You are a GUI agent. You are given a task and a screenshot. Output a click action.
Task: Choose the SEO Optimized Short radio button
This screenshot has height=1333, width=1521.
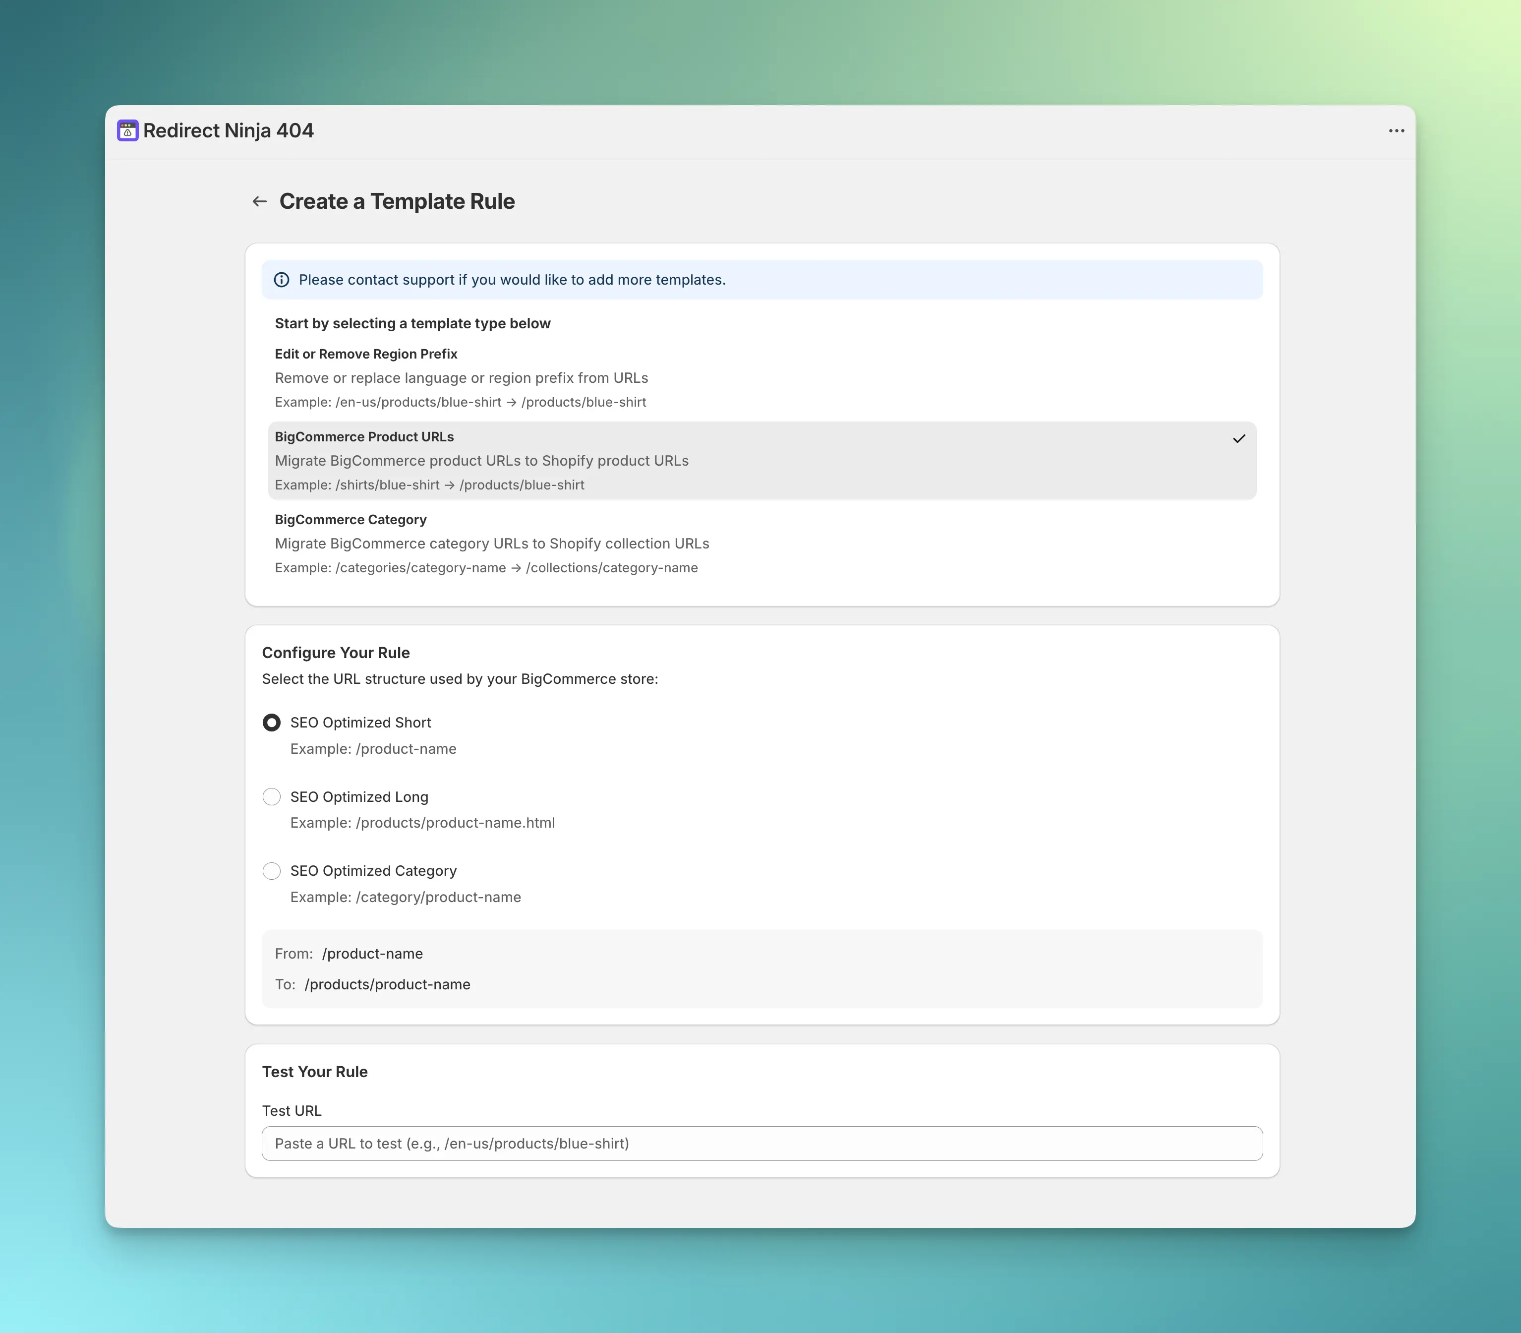pos(272,722)
